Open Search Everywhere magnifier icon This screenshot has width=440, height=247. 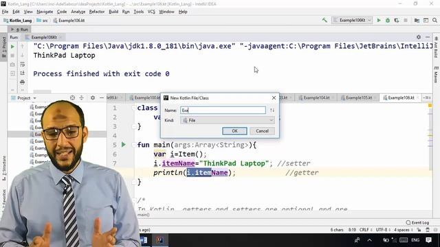[434, 20]
